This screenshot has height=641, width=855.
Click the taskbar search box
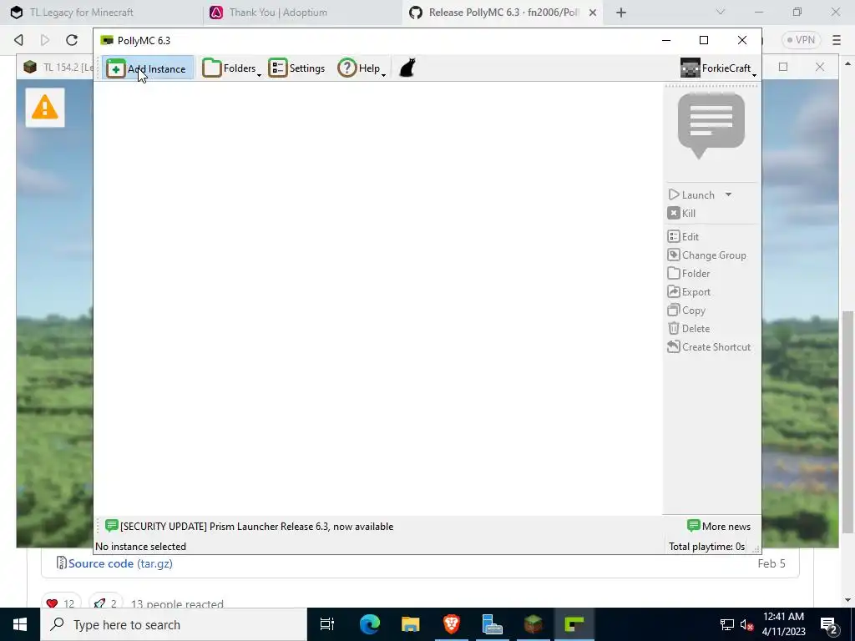pyautogui.click(x=174, y=624)
